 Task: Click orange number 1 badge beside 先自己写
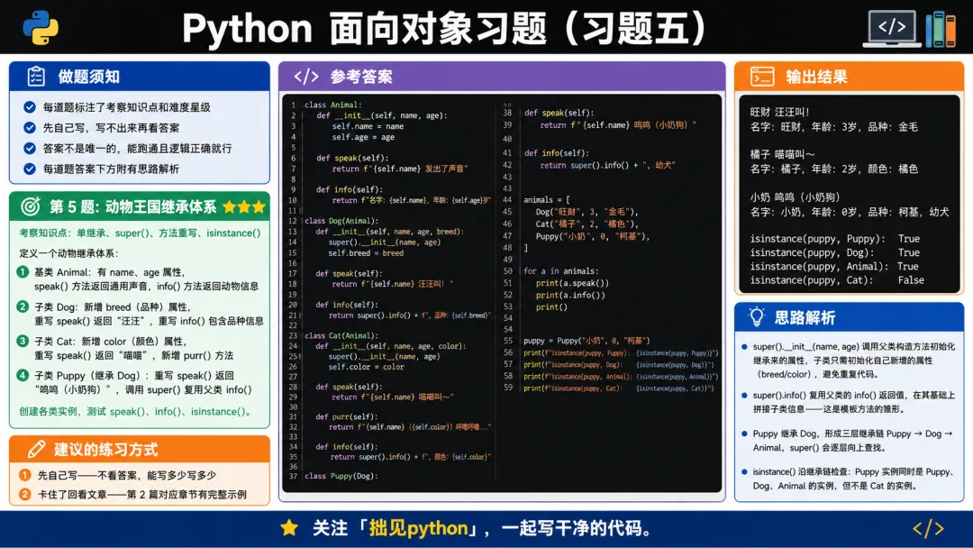[25, 475]
